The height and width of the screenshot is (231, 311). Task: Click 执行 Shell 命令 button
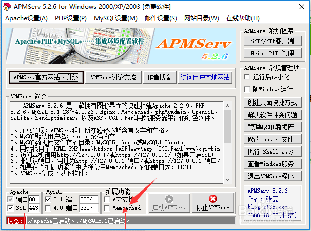click(273, 152)
